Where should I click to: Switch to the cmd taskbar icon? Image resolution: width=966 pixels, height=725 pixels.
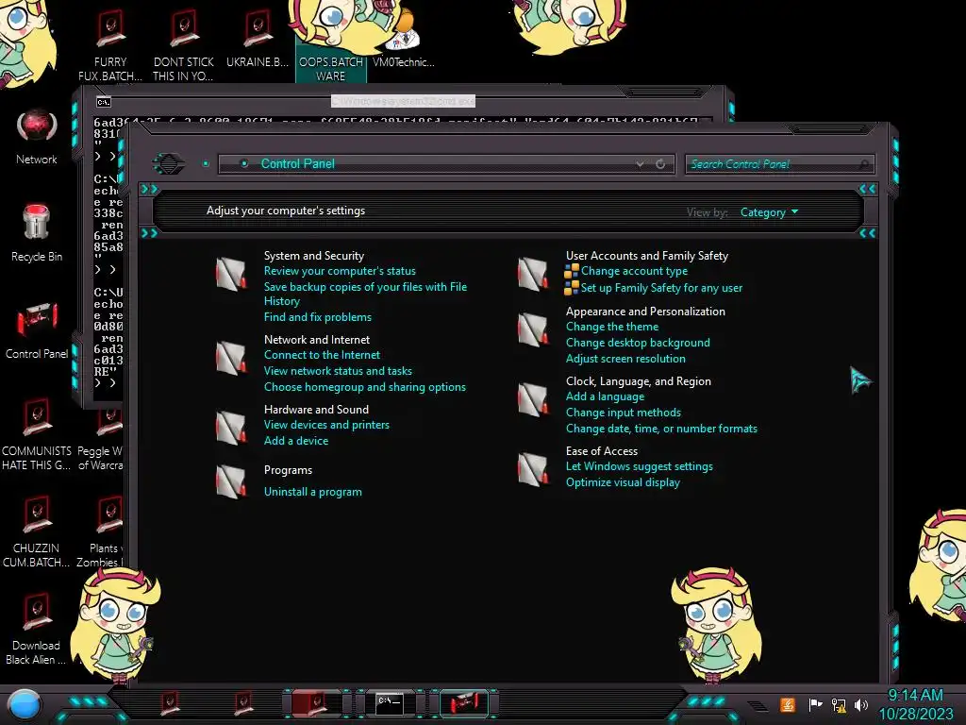point(390,703)
